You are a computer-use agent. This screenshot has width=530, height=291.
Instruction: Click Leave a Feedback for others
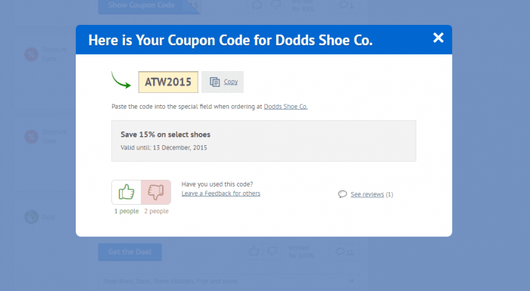[221, 193]
